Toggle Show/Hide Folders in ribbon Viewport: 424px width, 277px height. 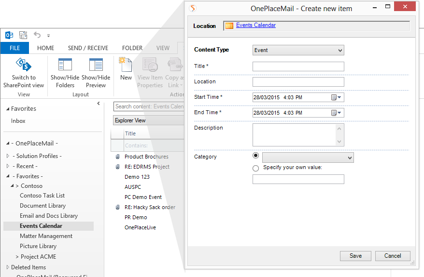coord(65,65)
